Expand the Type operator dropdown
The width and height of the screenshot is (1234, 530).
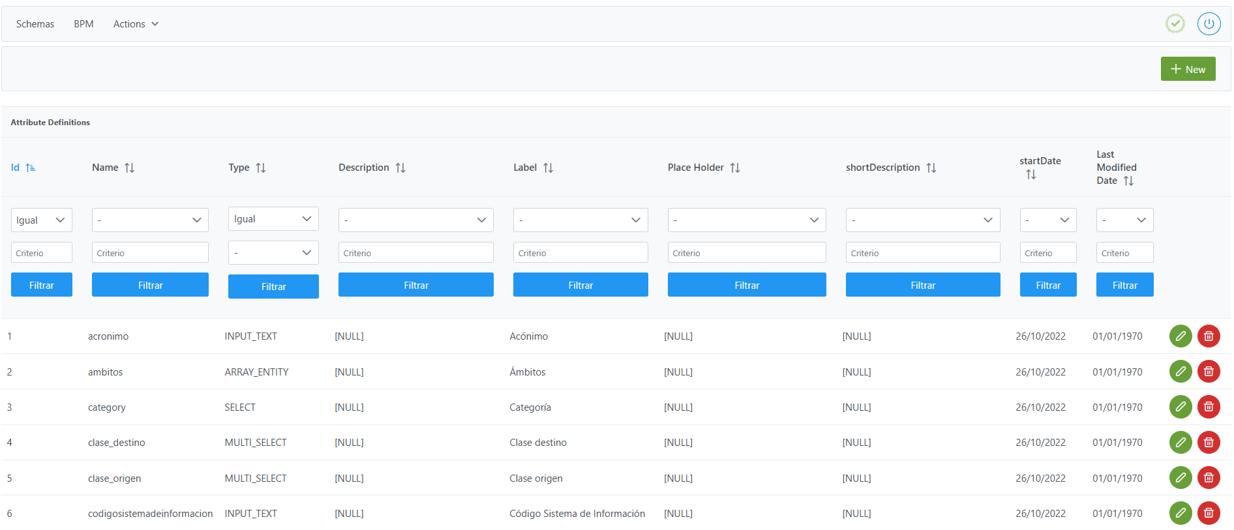coord(273,219)
